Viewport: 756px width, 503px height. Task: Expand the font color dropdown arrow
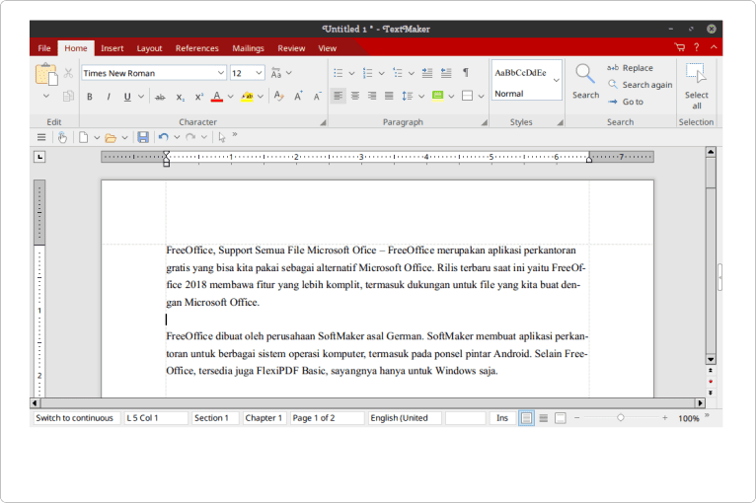231,97
